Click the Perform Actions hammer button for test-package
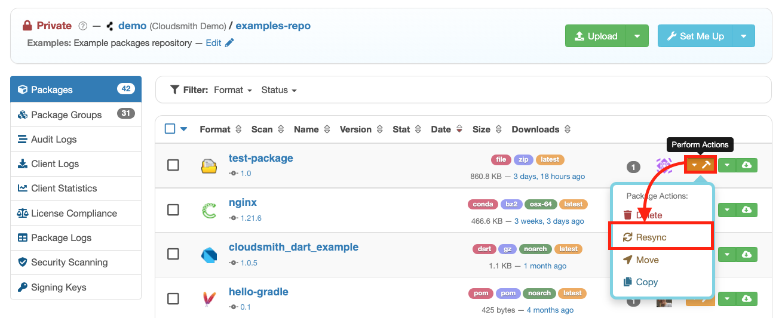Image resolution: width=782 pixels, height=318 pixels. tap(700, 165)
